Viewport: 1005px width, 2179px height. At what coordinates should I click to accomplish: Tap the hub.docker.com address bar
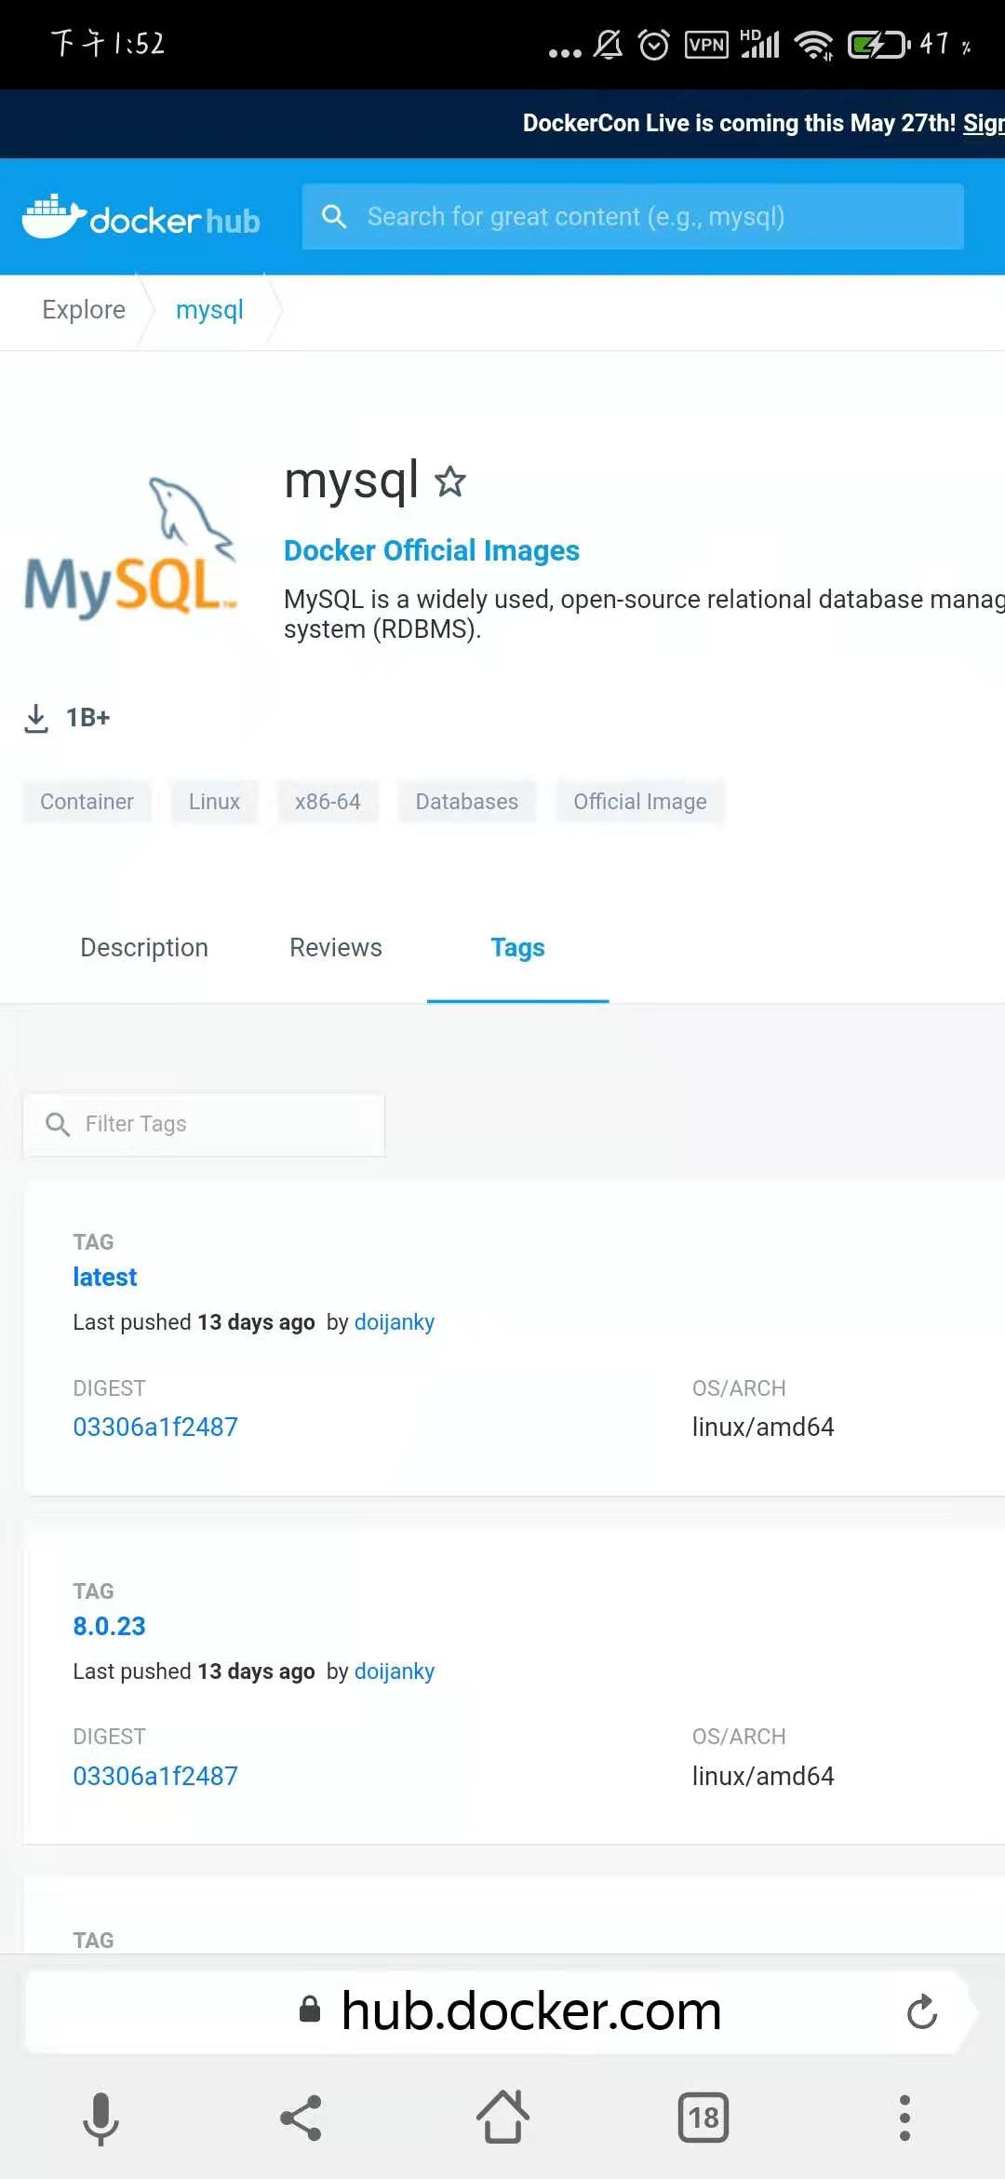530,2011
